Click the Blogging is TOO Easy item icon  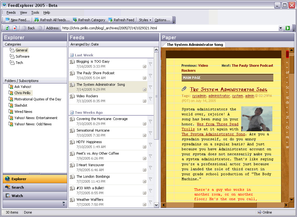pyautogui.click(x=72, y=62)
